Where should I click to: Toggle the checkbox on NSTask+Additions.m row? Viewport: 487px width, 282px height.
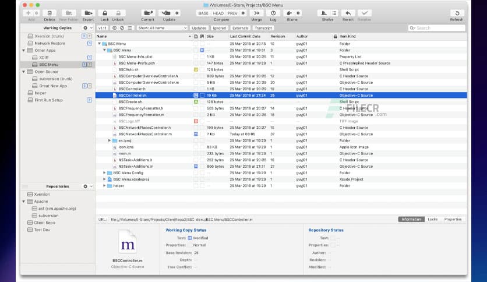tap(202, 166)
